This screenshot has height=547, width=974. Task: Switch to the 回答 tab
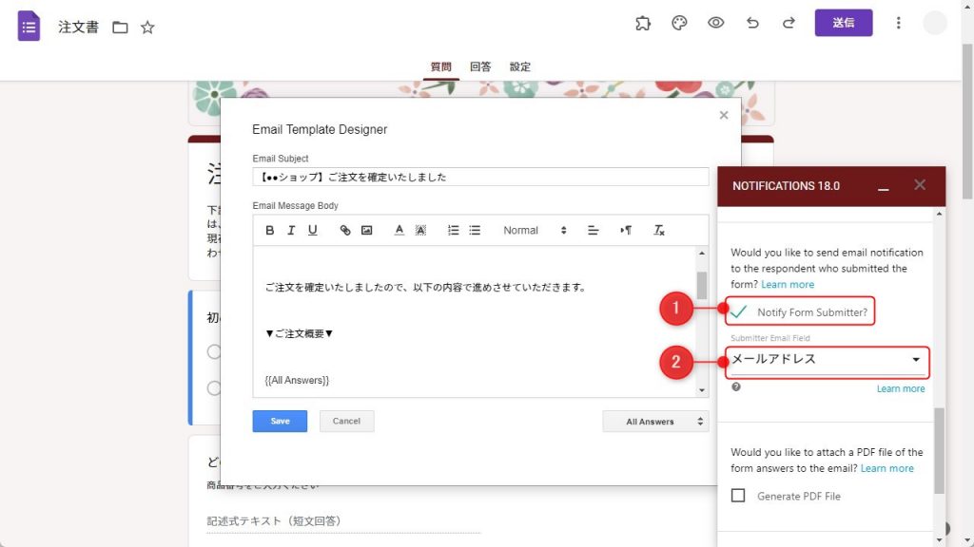click(x=480, y=66)
